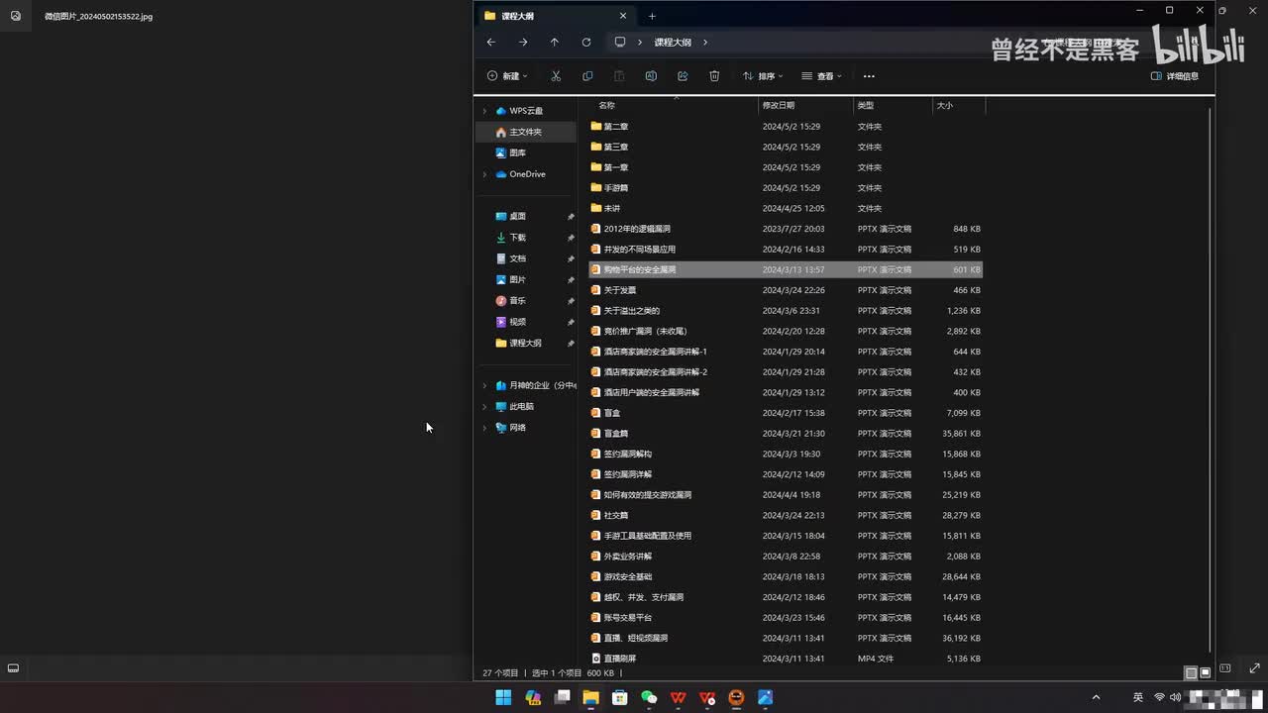1268x713 pixels.
Task: Show hidden icons with the tray chevron
Action: pyautogui.click(x=1096, y=697)
